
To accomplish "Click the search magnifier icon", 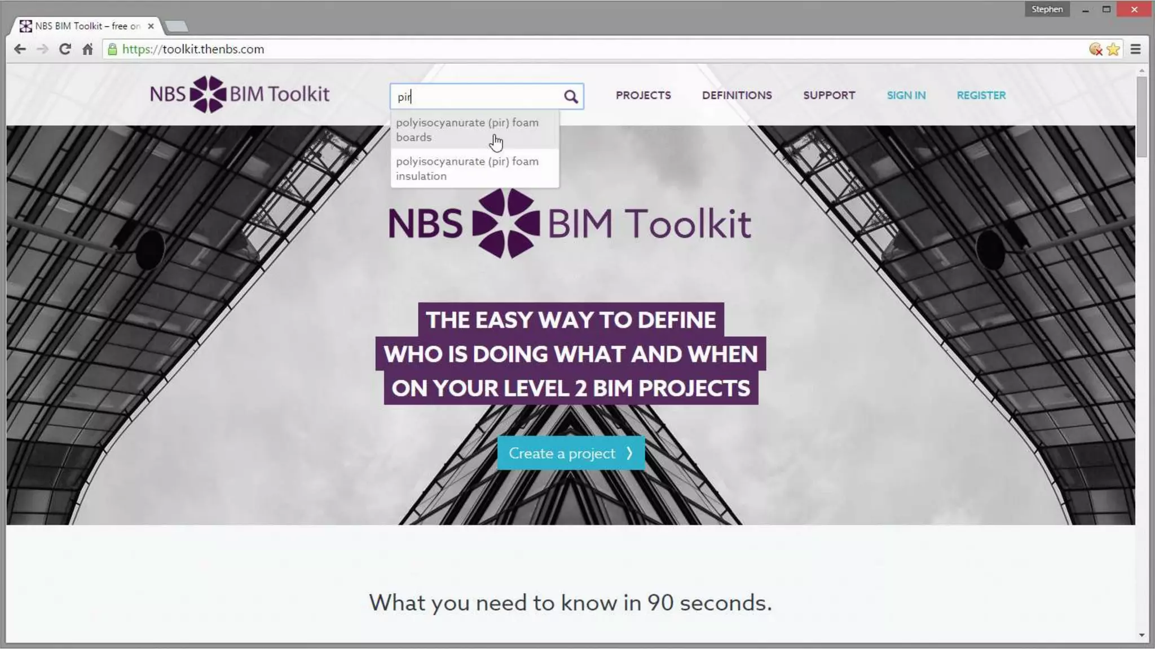I will coord(571,97).
